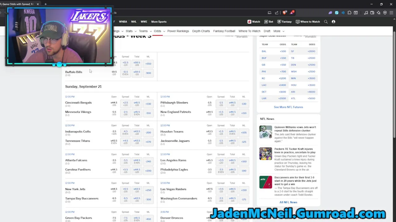Screen dimensions: 396x222
Task: Open the Draft tab
Action: 267,31
